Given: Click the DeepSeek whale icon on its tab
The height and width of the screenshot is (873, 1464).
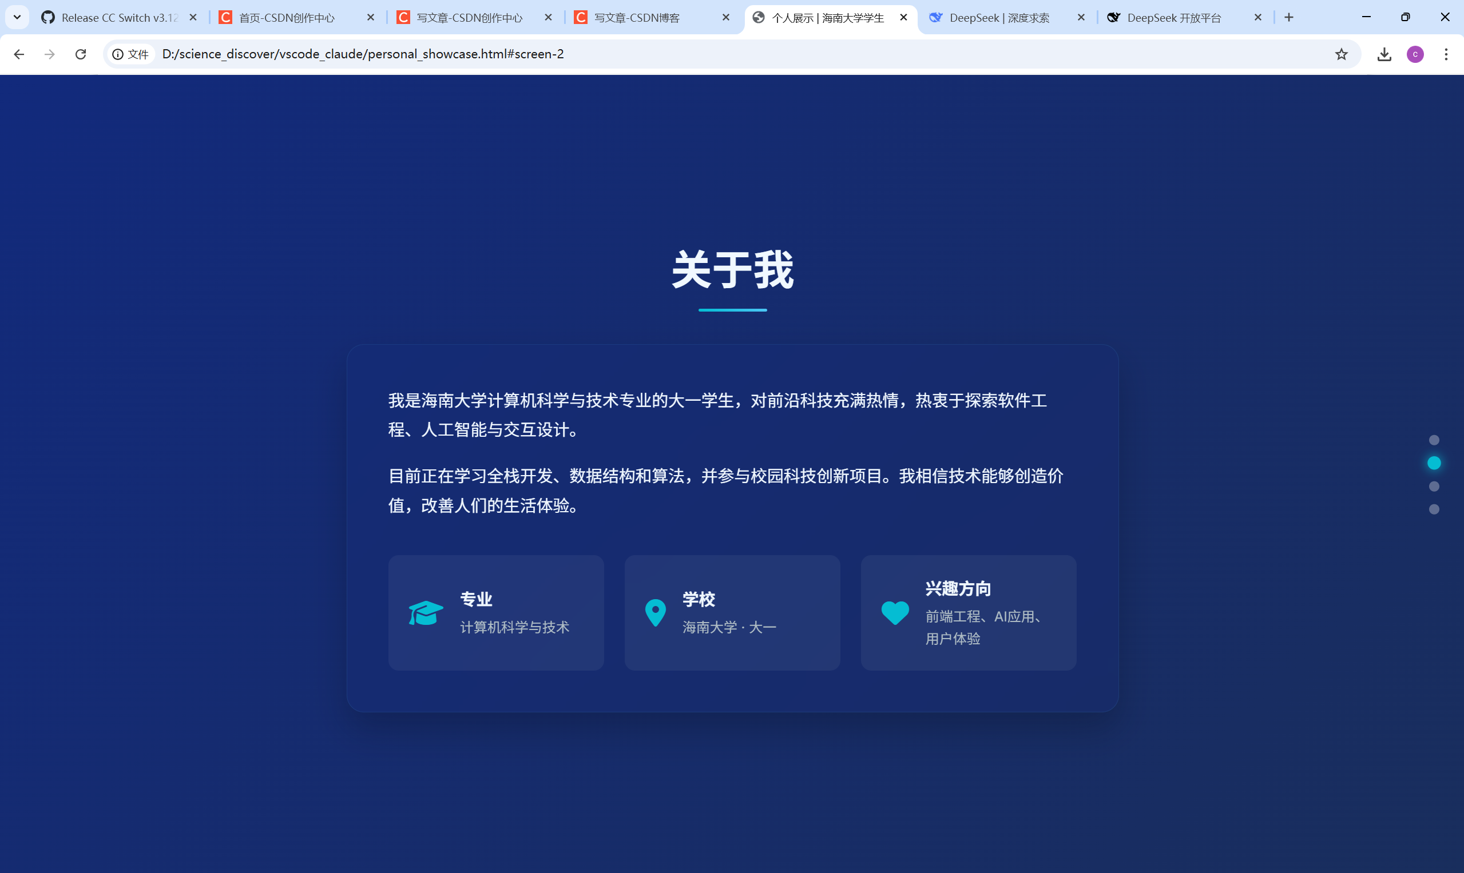Looking at the screenshot, I should (936, 18).
